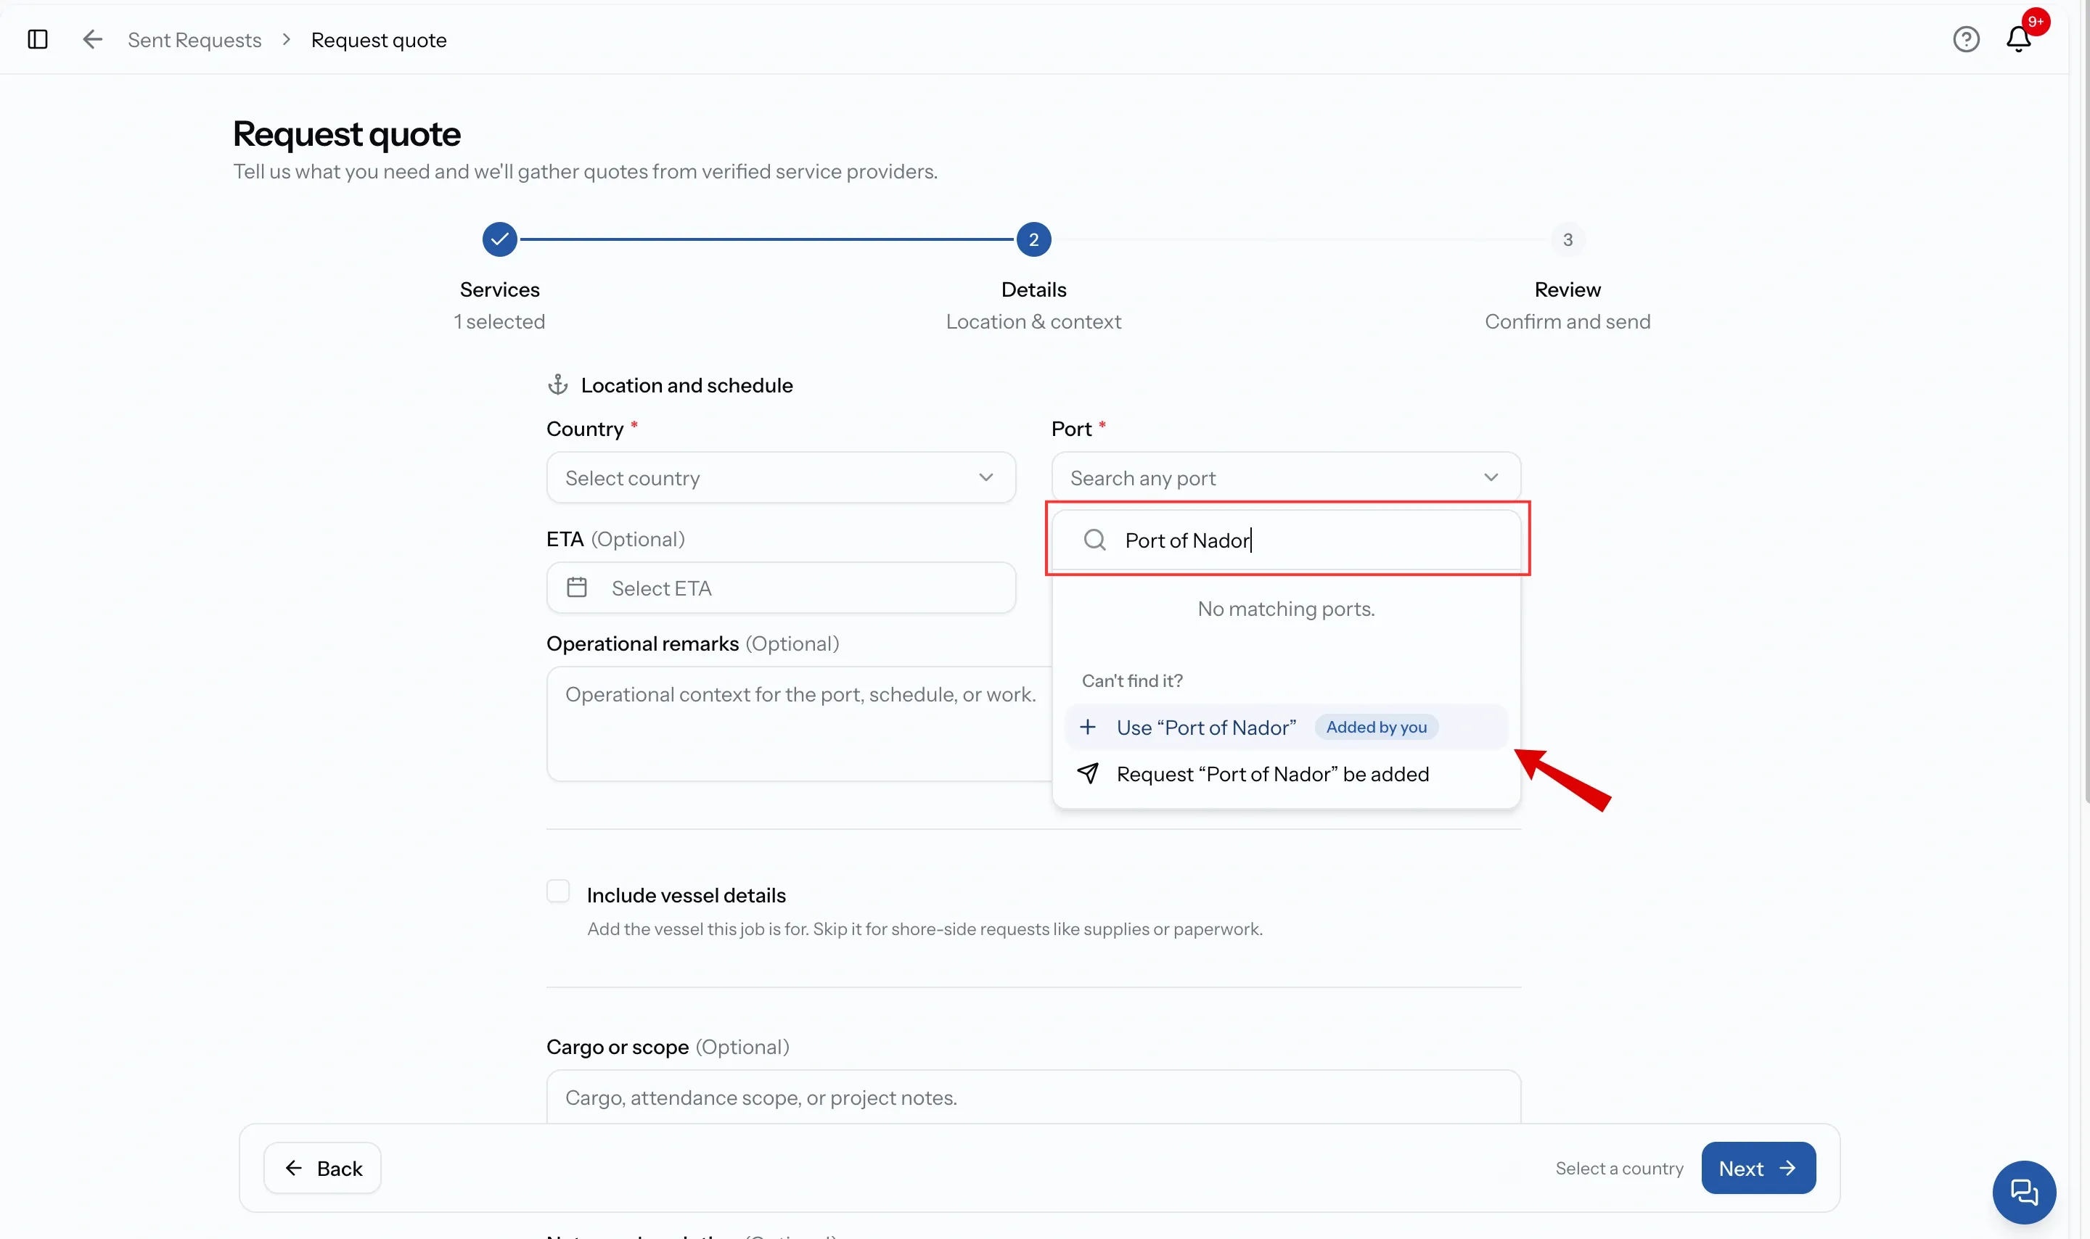Select step 3 Review in the stepper
Image resolution: width=2090 pixels, height=1239 pixels.
point(1567,239)
